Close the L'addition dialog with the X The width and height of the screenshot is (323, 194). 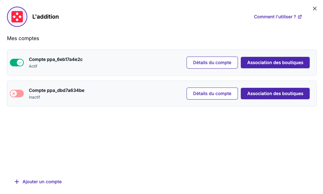click(x=315, y=9)
